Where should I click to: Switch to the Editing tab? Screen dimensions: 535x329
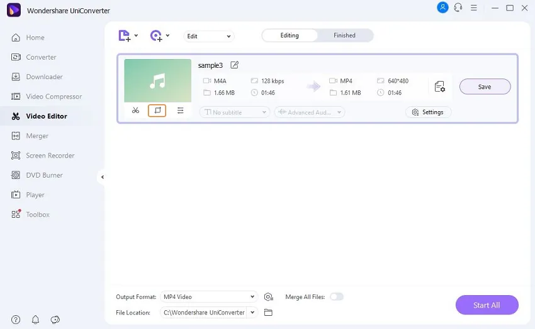(x=290, y=35)
